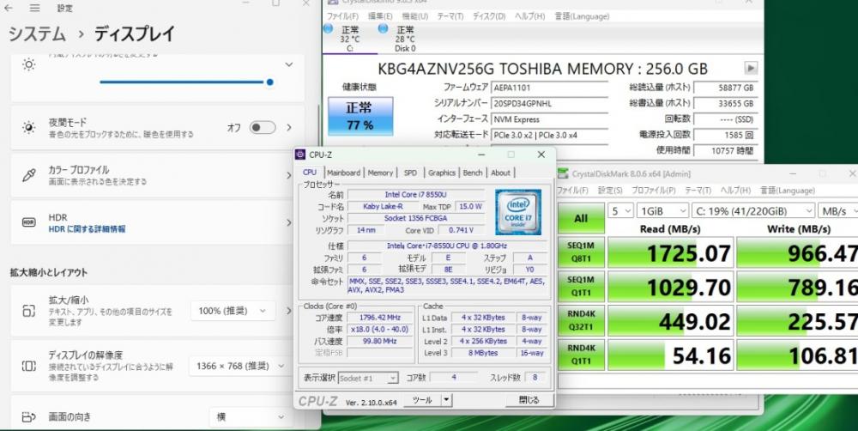Viewport: 858px width, 431px height.
Task: Click the CPU-Z 閉じる button
Action: [x=529, y=400]
